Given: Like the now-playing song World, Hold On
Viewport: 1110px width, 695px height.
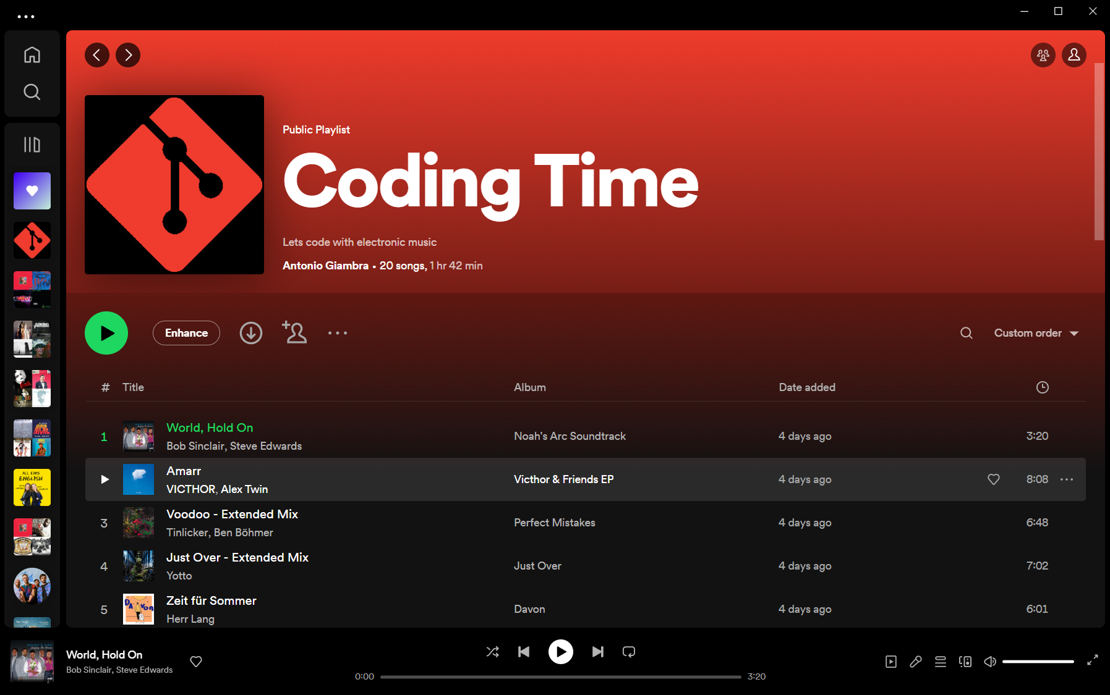Looking at the screenshot, I should [196, 662].
